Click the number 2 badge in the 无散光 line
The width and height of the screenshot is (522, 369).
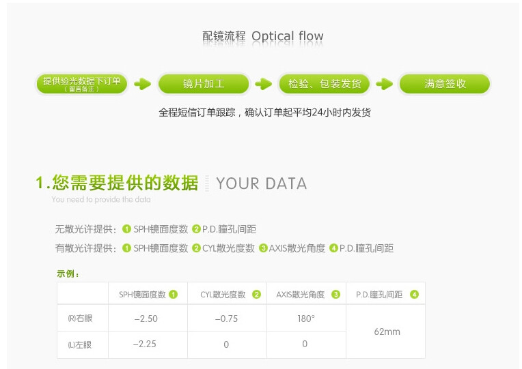(196, 229)
